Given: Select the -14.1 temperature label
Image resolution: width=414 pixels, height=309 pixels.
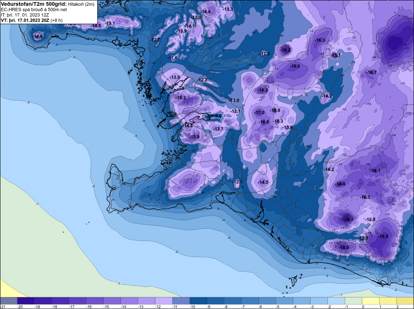Looking at the screenshot, I should tap(190, 26).
